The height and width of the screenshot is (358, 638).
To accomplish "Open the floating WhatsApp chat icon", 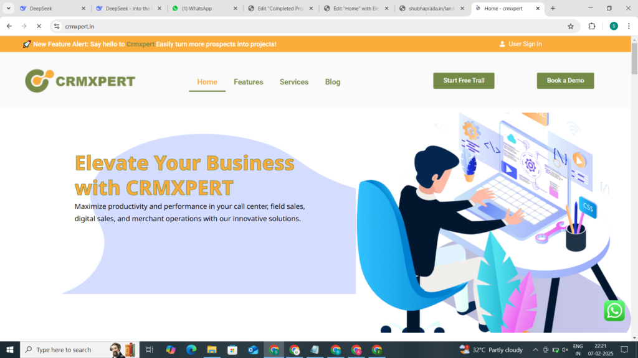I will click(614, 311).
